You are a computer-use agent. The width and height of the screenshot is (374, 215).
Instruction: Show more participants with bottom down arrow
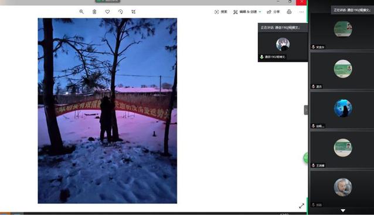(343, 210)
